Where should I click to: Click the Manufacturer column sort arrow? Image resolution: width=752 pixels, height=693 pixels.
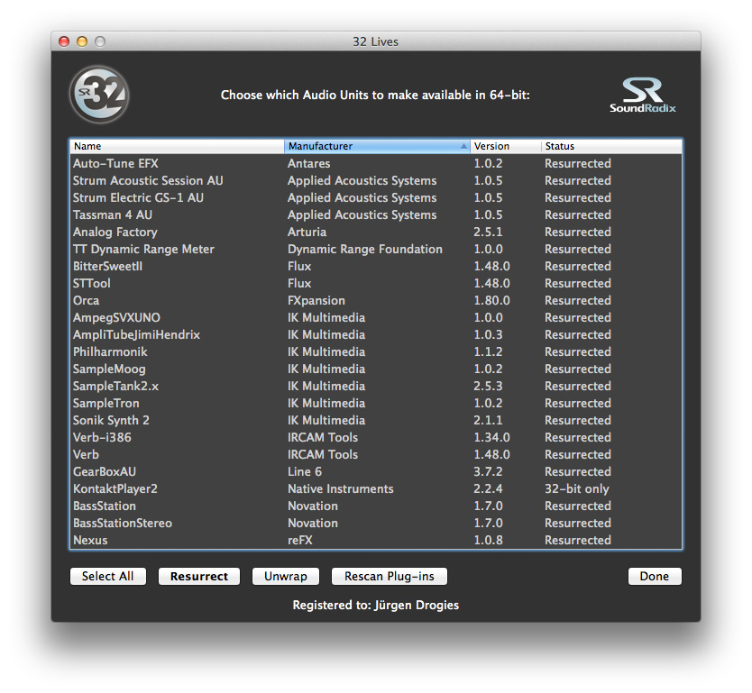pyautogui.click(x=463, y=146)
